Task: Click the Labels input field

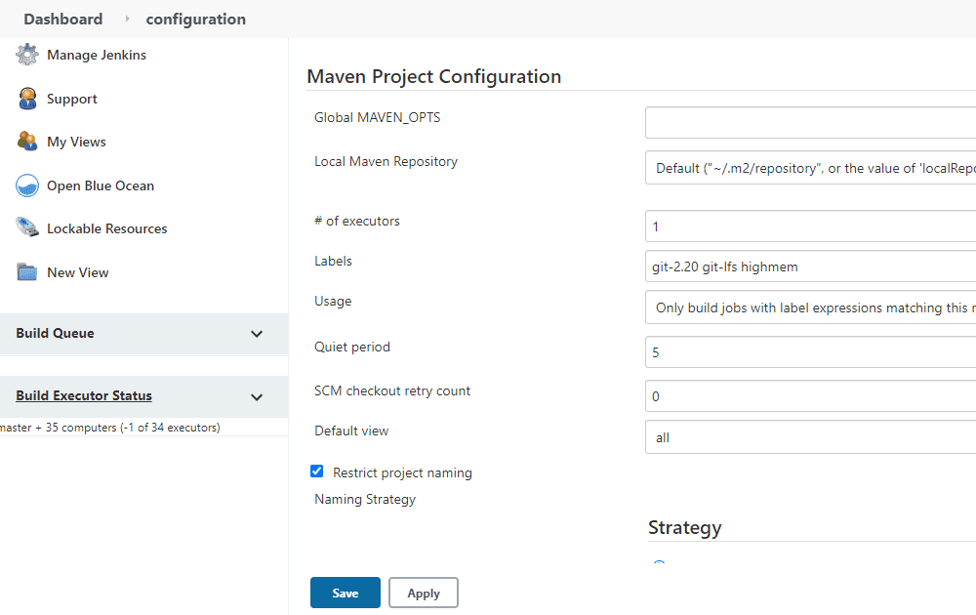Action: [810, 266]
